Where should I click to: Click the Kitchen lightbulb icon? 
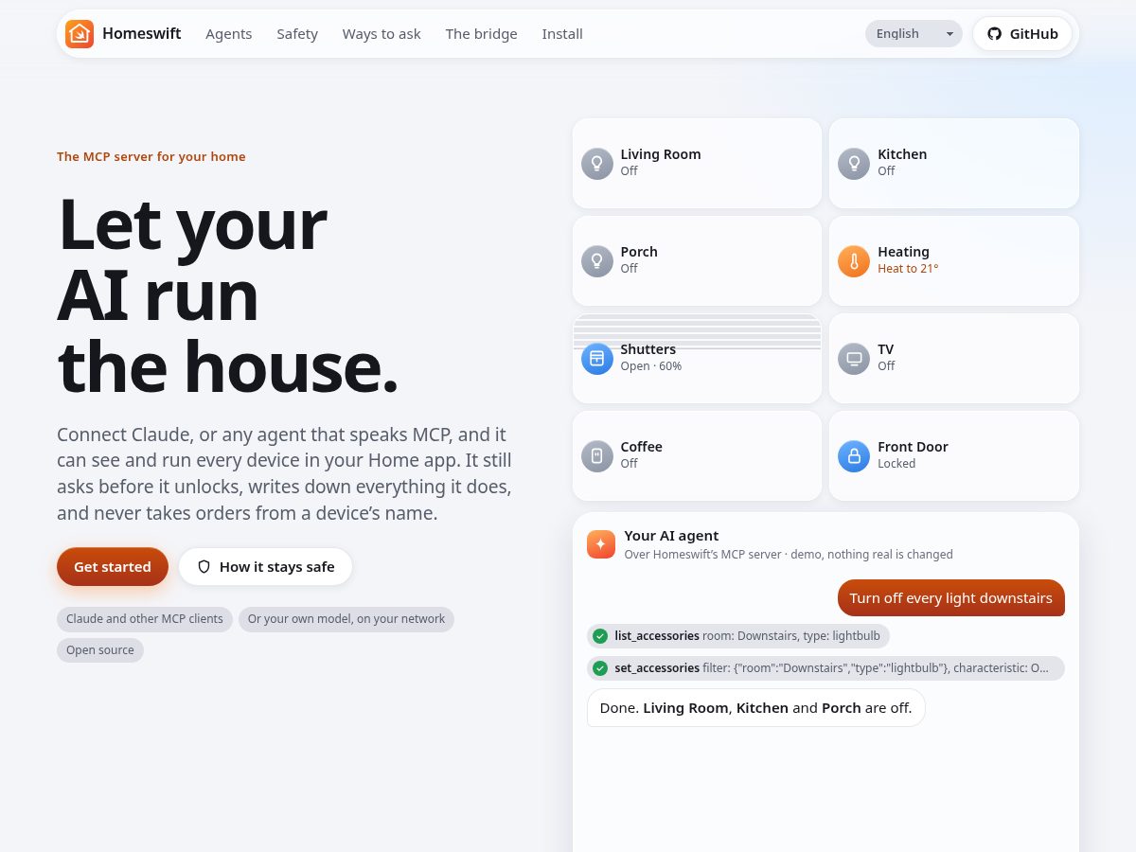point(854,164)
